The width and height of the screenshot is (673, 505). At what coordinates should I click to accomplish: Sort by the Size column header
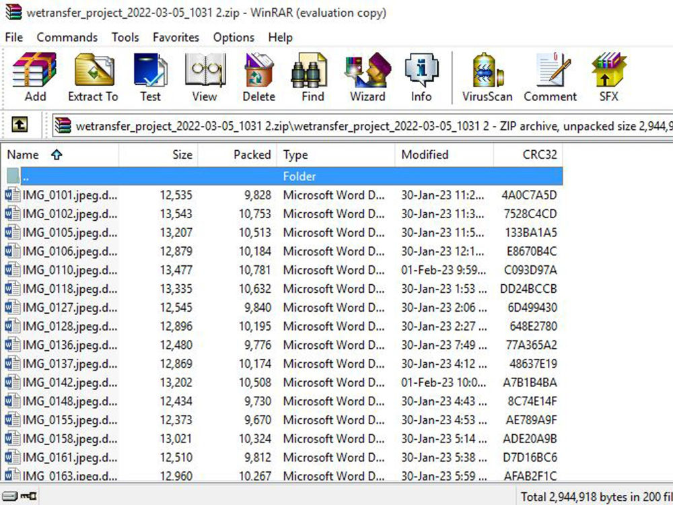pos(158,155)
